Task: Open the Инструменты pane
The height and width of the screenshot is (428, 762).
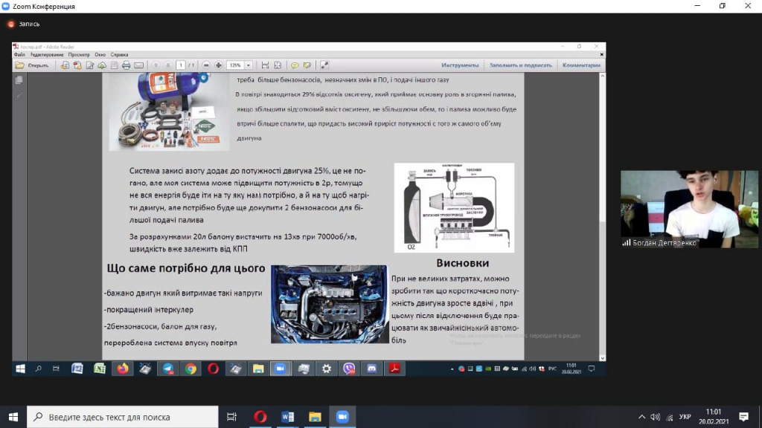Action: point(460,65)
